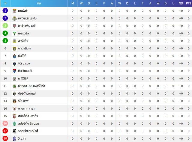Click the red rank 18 circle badge
192x142 pixels.
pyautogui.click(x=5, y=138)
